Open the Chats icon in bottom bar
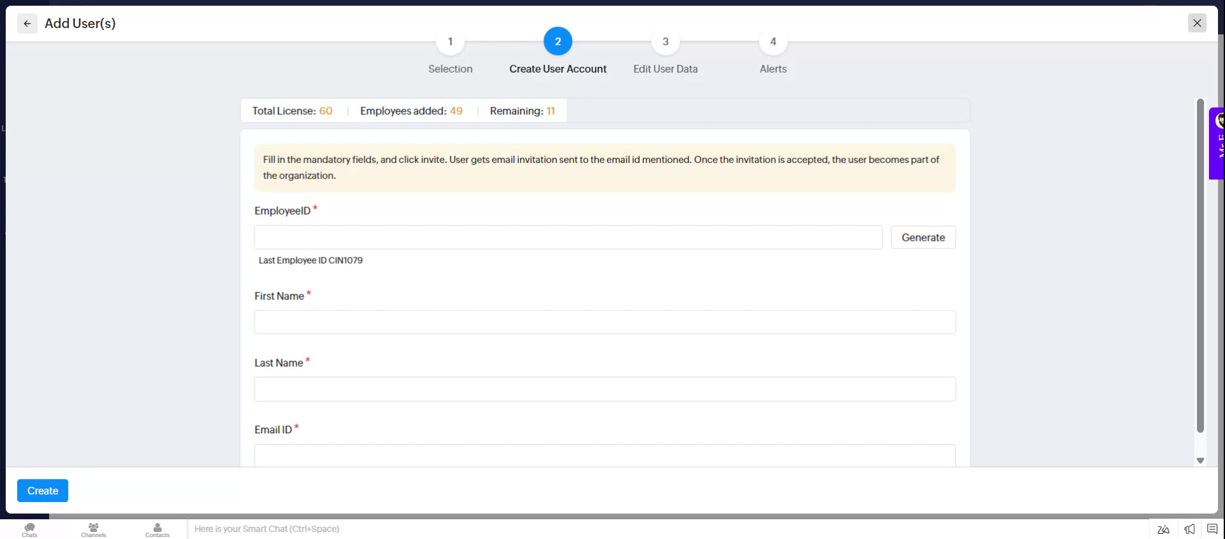This screenshot has width=1225, height=539. coord(29,530)
